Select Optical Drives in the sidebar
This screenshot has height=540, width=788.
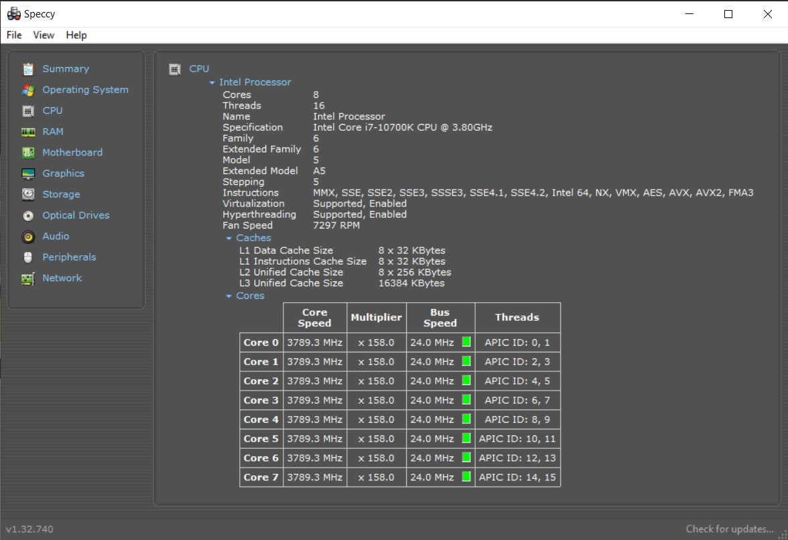(x=76, y=216)
